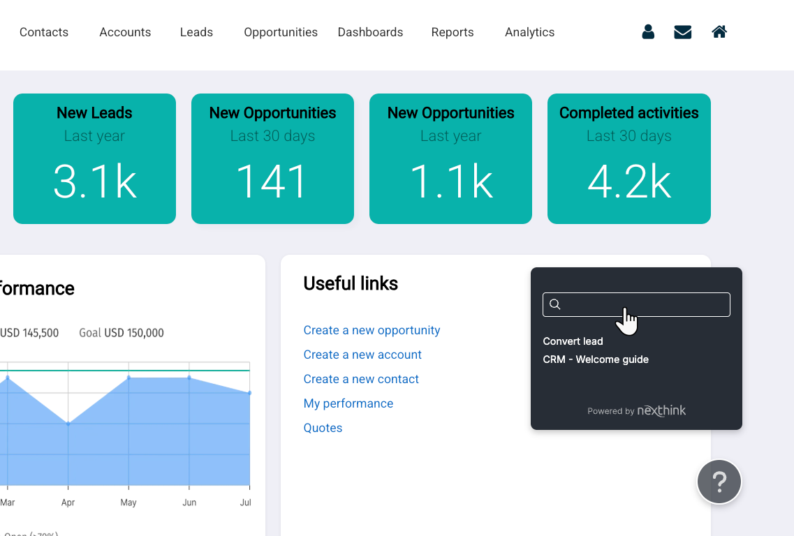Click the magnifier icon in search box
Image resolution: width=794 pixels, height=536 pixels.
[555, 304]
